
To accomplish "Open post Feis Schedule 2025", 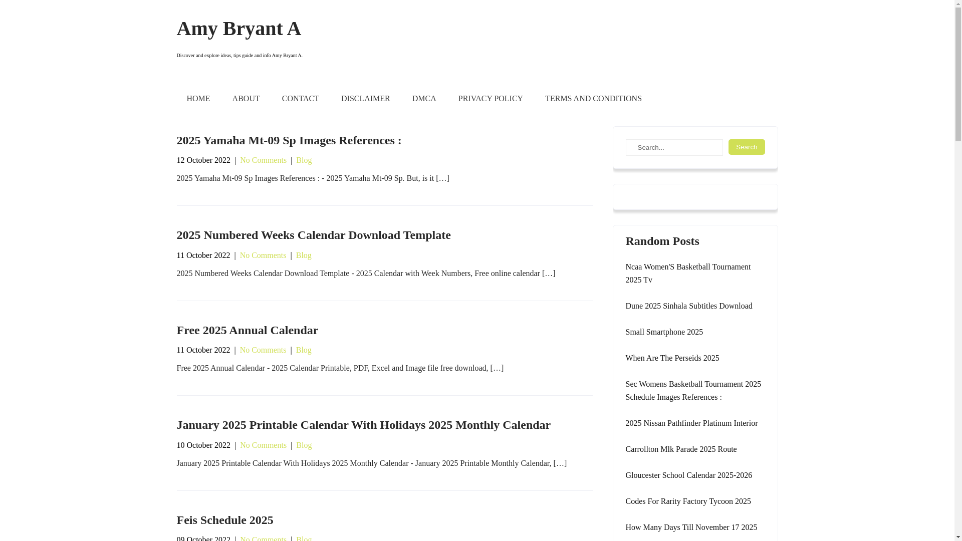I will (x=224, y=520).
